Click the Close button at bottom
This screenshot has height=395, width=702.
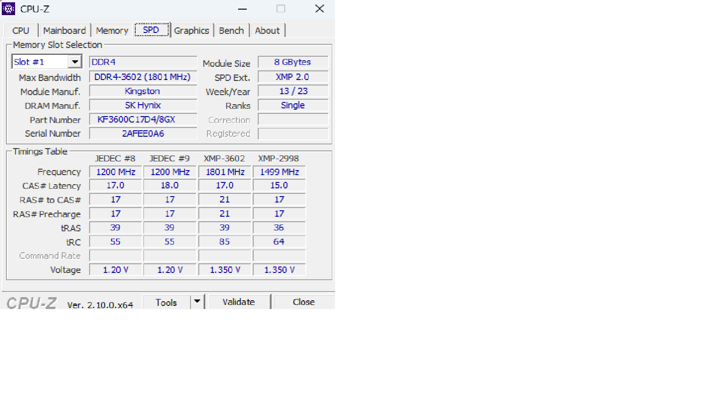pyautogui.click(x=303, y=302)
